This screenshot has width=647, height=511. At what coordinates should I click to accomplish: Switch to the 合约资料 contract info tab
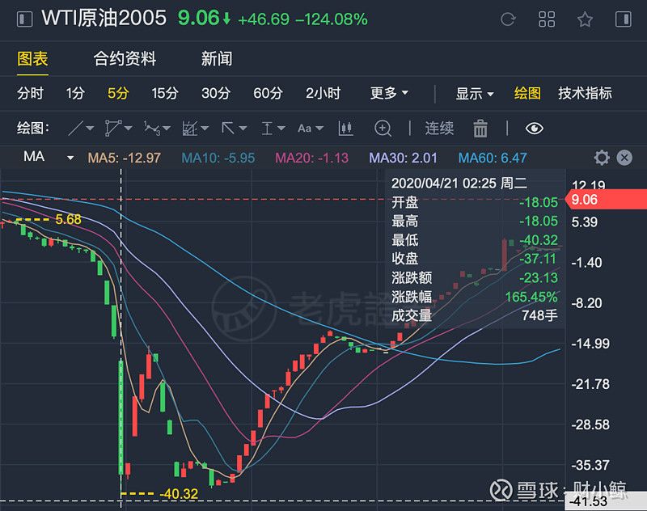(x=125, y=58)
